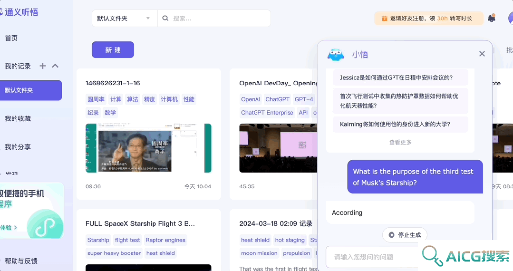This screenshot has height=271, width=513.
Task: Click the flight test tag
Action: click(x=127, y=240)
